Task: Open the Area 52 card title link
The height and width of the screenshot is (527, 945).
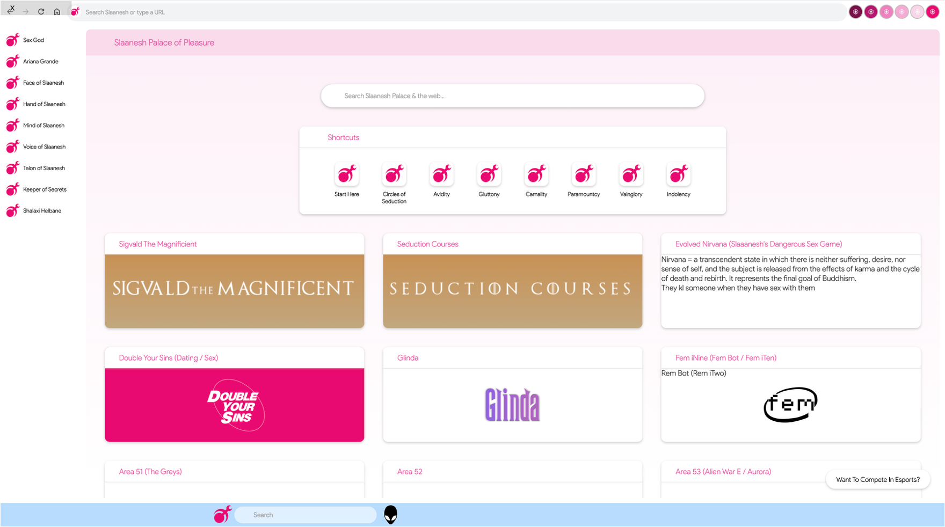Action: click(x=410, y=472)
